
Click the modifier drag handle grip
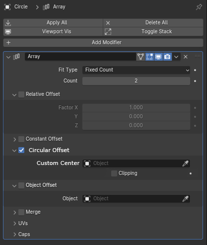[198, 57]
